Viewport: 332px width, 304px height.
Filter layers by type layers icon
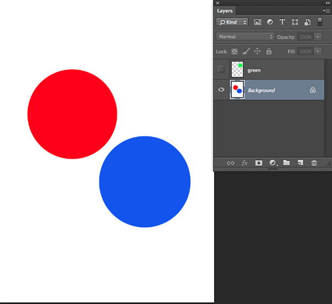pyautogui.click(x=282, y=22)
